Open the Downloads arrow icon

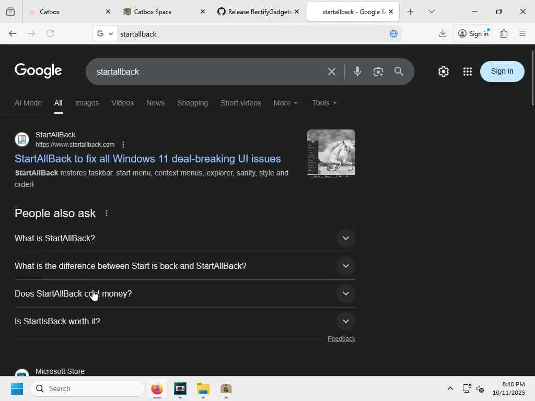[x=443, y=33]
